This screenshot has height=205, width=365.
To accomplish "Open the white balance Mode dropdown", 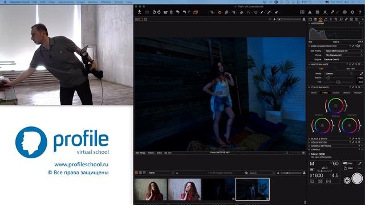I will 339,73.
